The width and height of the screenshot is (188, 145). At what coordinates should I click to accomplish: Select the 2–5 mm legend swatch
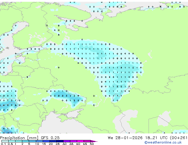[26, 141]
